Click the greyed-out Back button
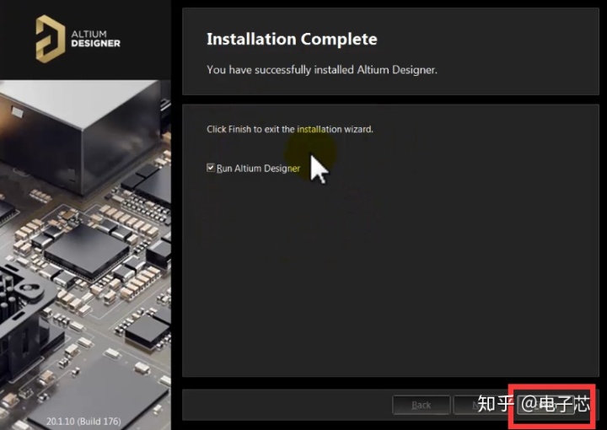 (422, 405)
